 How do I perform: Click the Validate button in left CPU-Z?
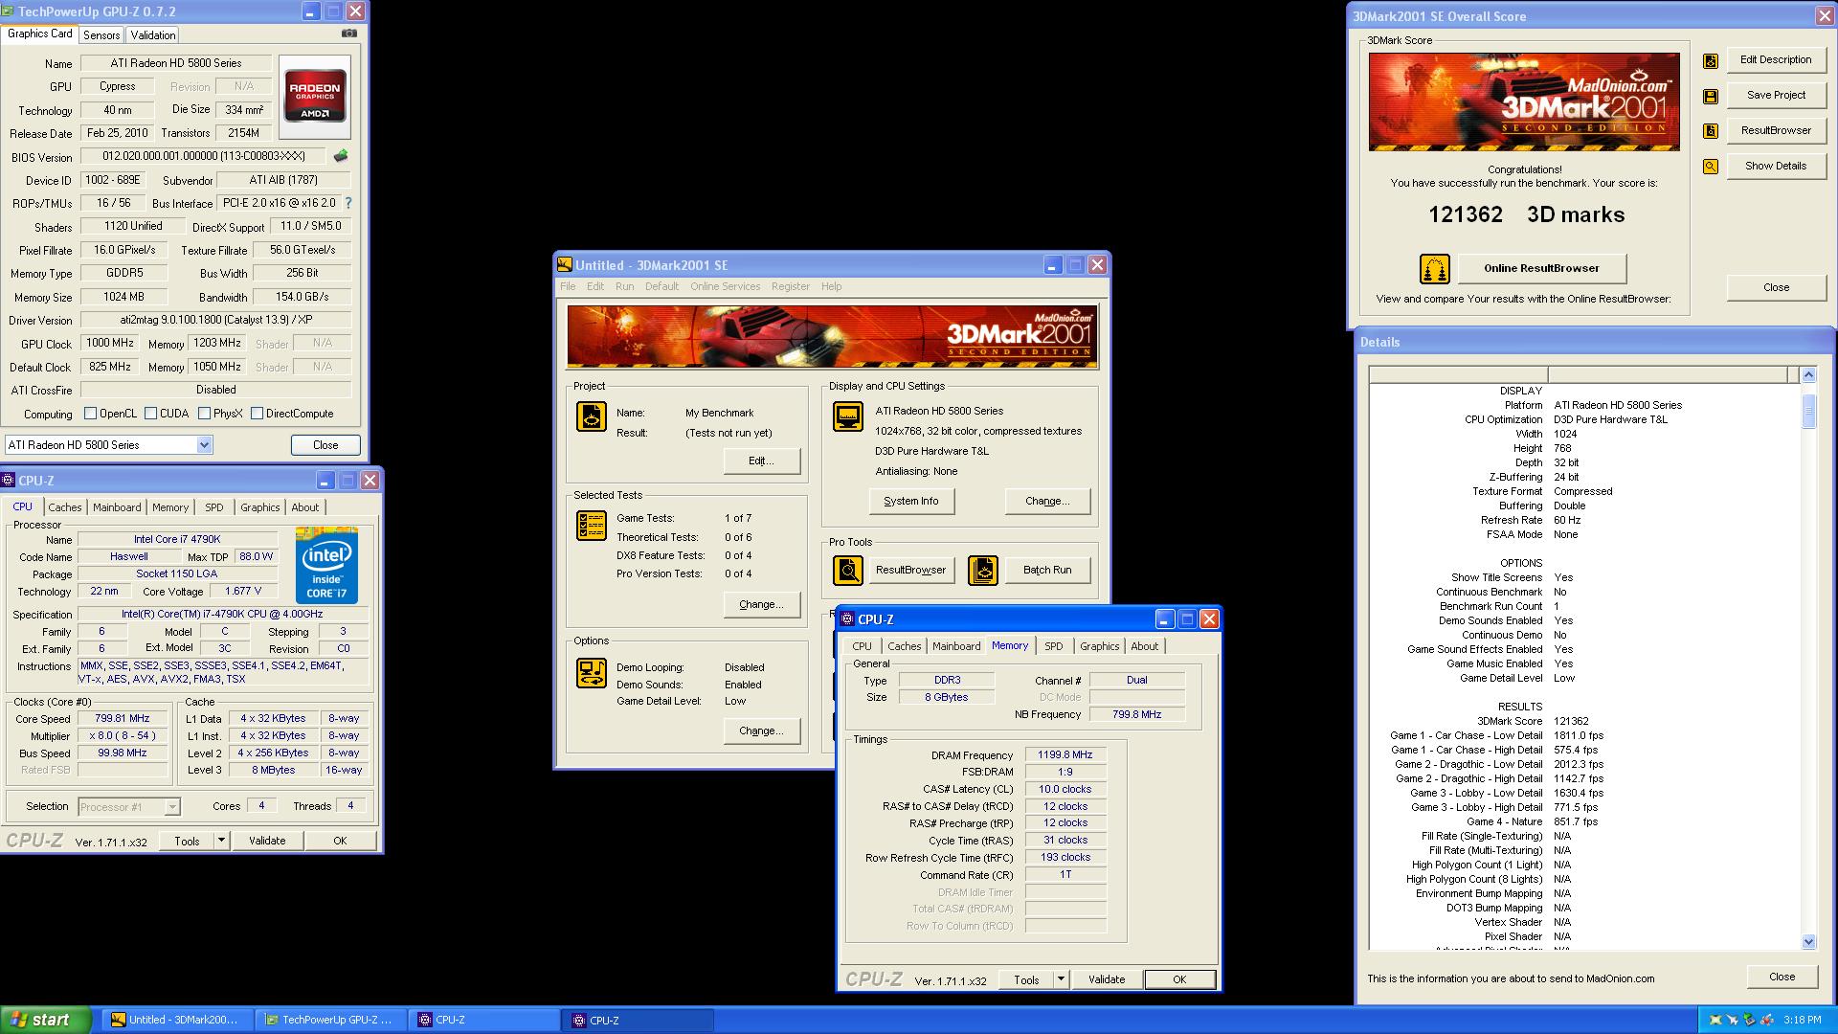(267, 841)
